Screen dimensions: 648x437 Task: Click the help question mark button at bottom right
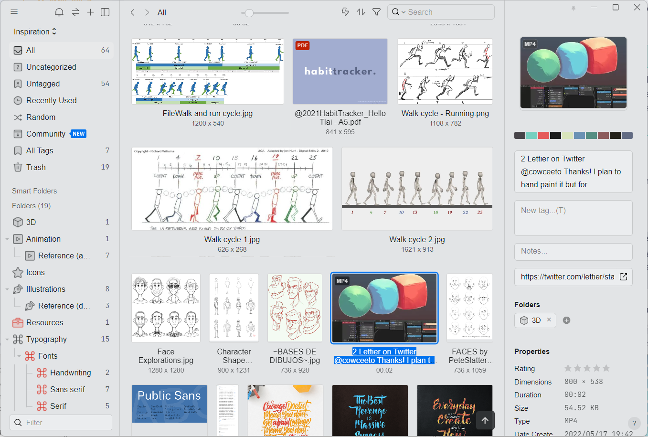[x=634, y=424]
